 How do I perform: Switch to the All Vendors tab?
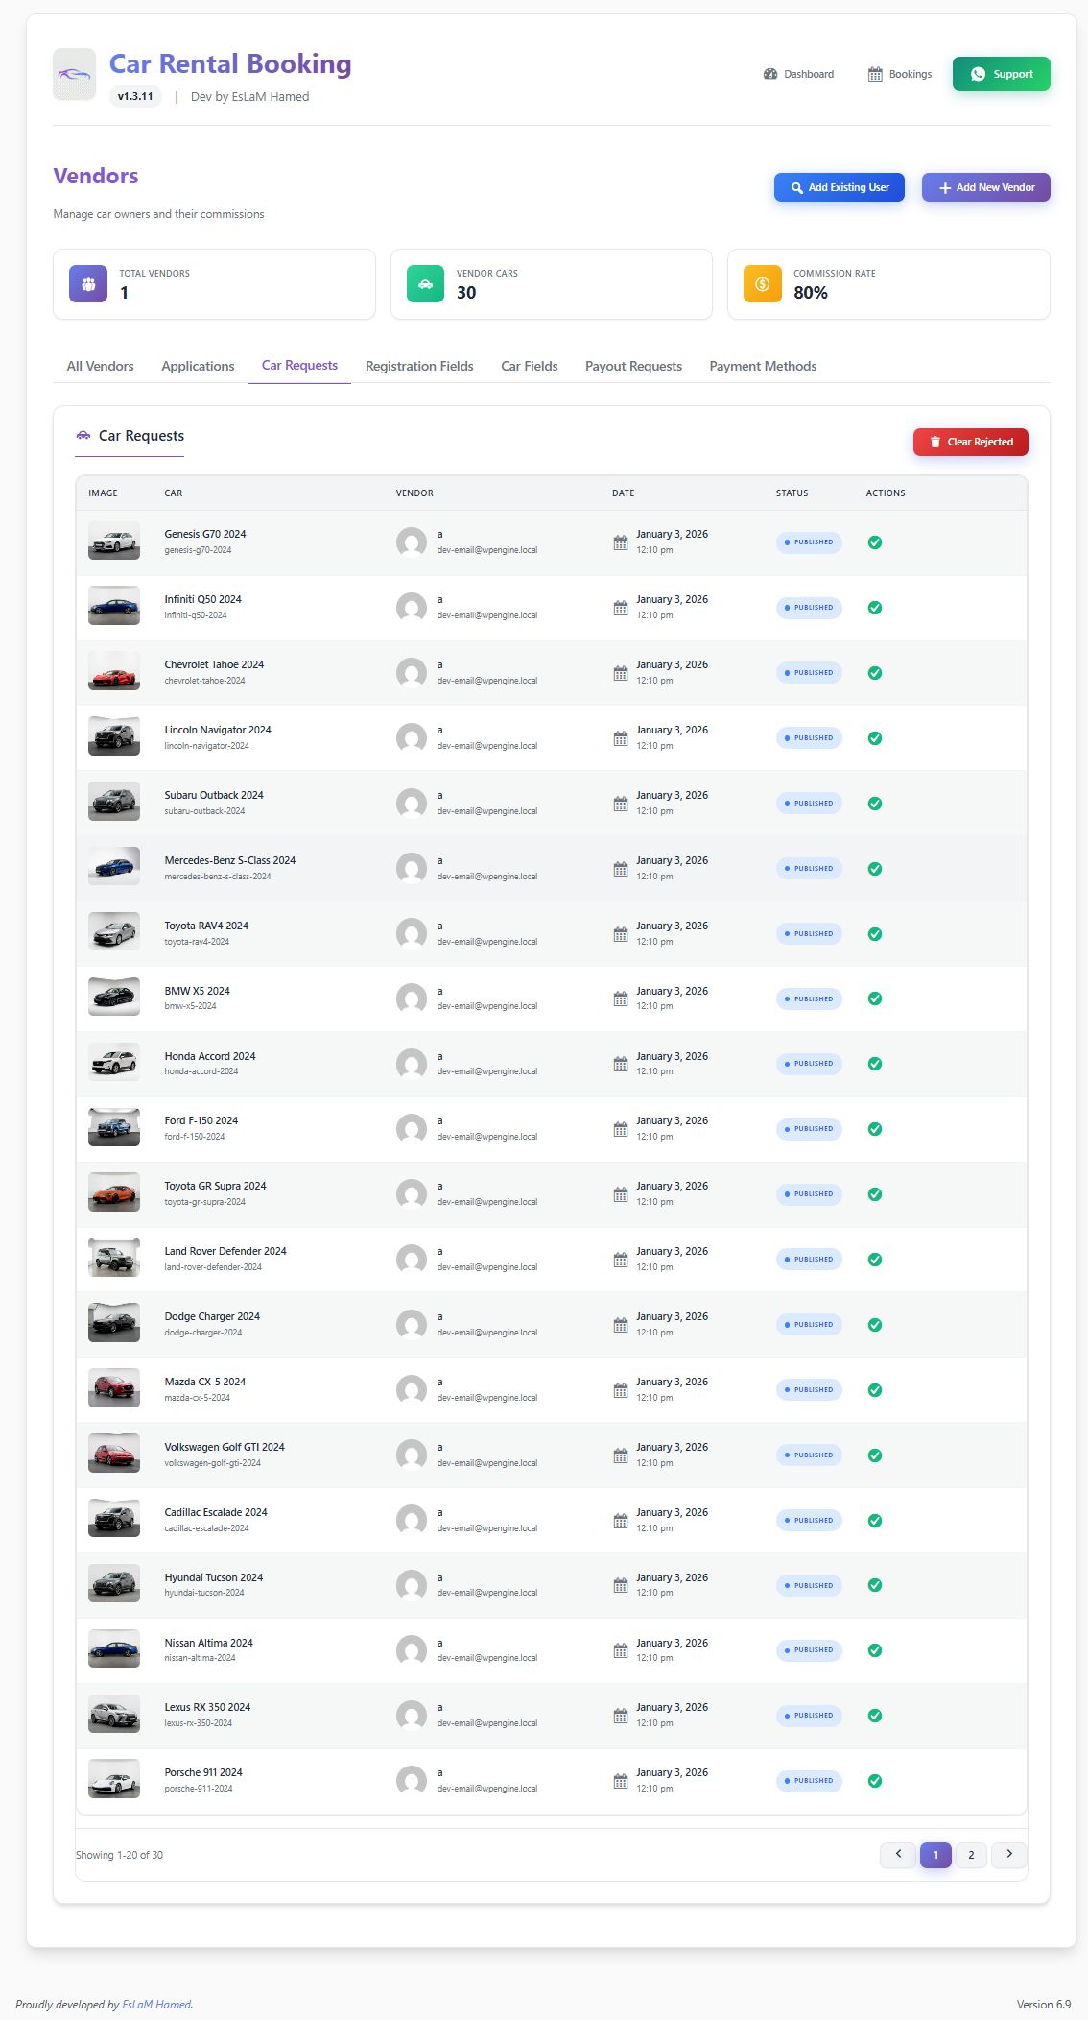(101, 366)
